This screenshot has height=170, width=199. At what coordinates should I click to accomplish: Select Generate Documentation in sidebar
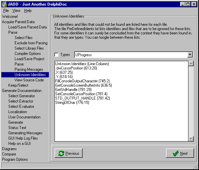pos(22,91)
